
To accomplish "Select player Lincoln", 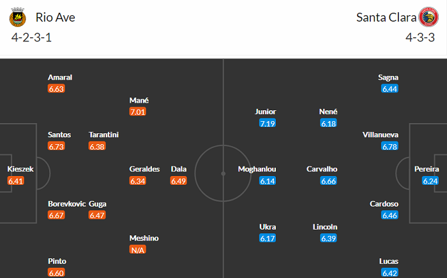I will [325, 226].
